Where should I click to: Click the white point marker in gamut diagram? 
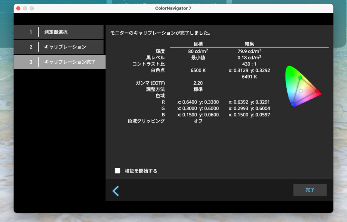pyautogui.click(x=301, y=91)
